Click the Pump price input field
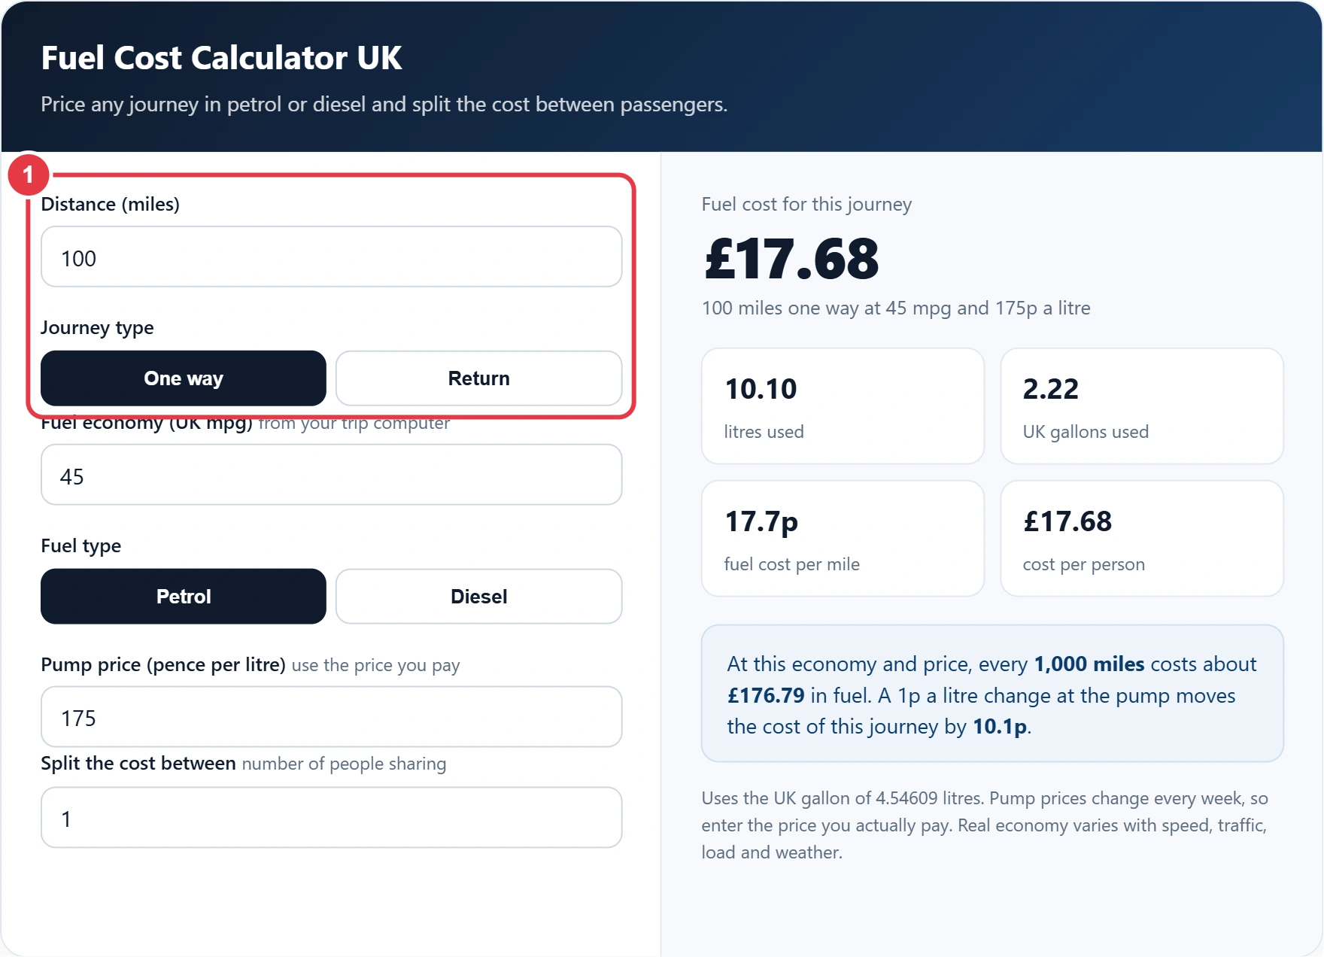Screen dimensions: 1324x957 (x=331, y=716)
